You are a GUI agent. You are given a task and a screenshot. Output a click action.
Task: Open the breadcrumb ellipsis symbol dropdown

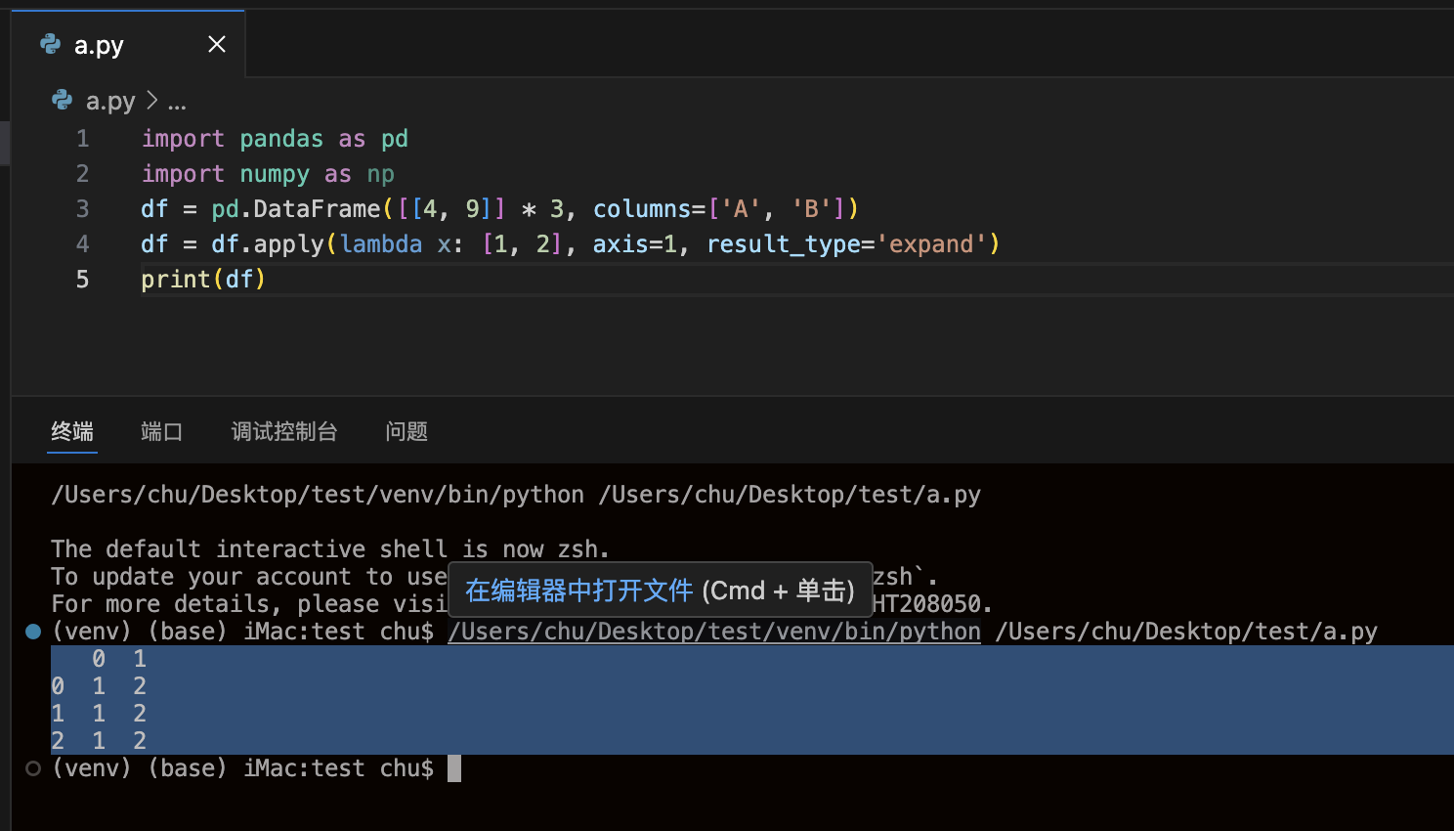click(177, 101)
